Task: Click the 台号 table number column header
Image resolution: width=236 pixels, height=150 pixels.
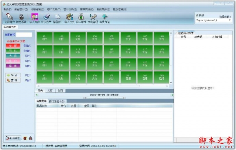Action: tap(183, 37)
